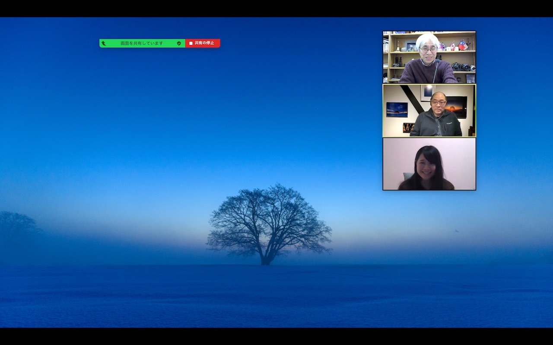
Task: Click the 画面を共有しています status text
Action: click(x=142, y=43)
